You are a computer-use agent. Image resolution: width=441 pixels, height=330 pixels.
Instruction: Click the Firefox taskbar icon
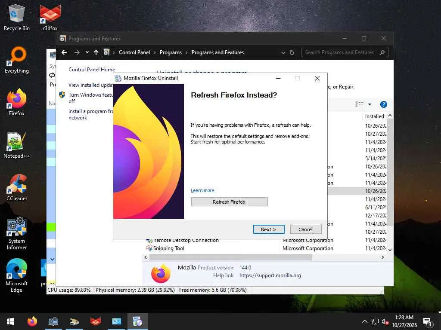click(x=32, y=321)
